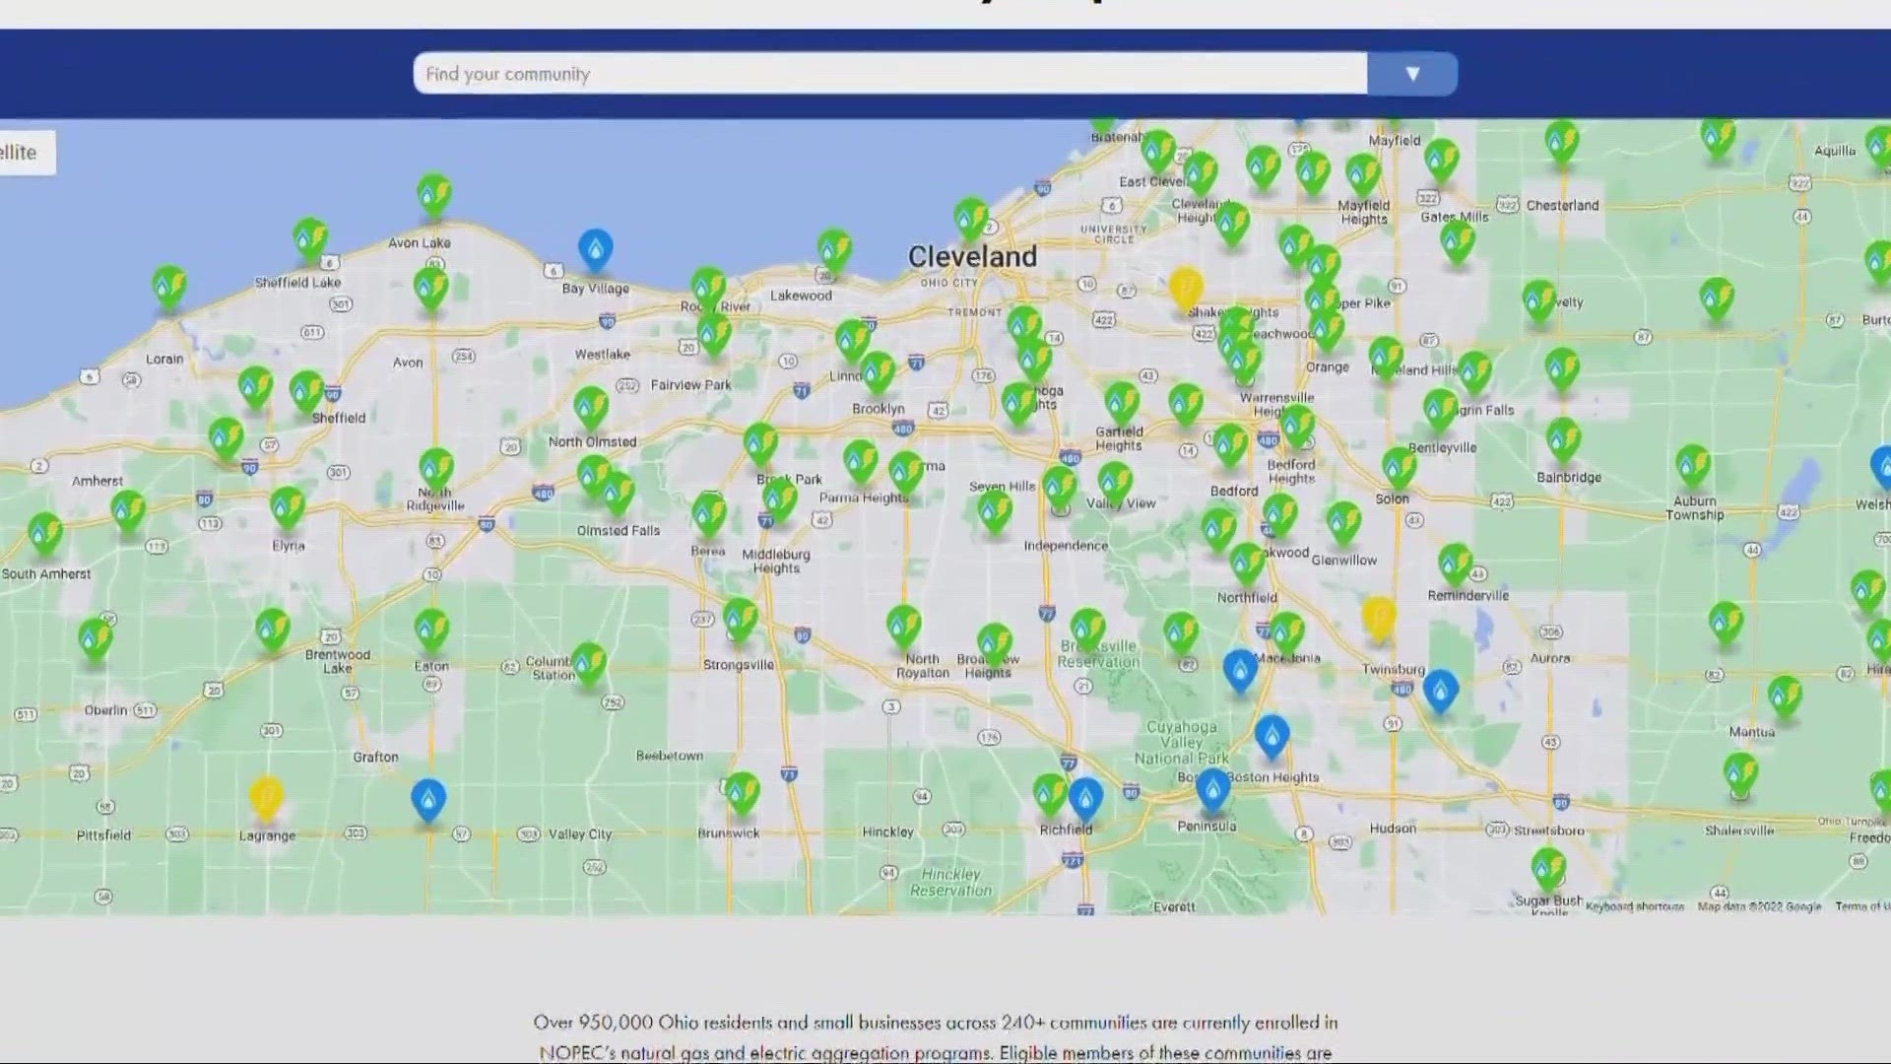Click inside the Find your community field
Viewport: 1891px width, 1064px height.
pos(886,73)
